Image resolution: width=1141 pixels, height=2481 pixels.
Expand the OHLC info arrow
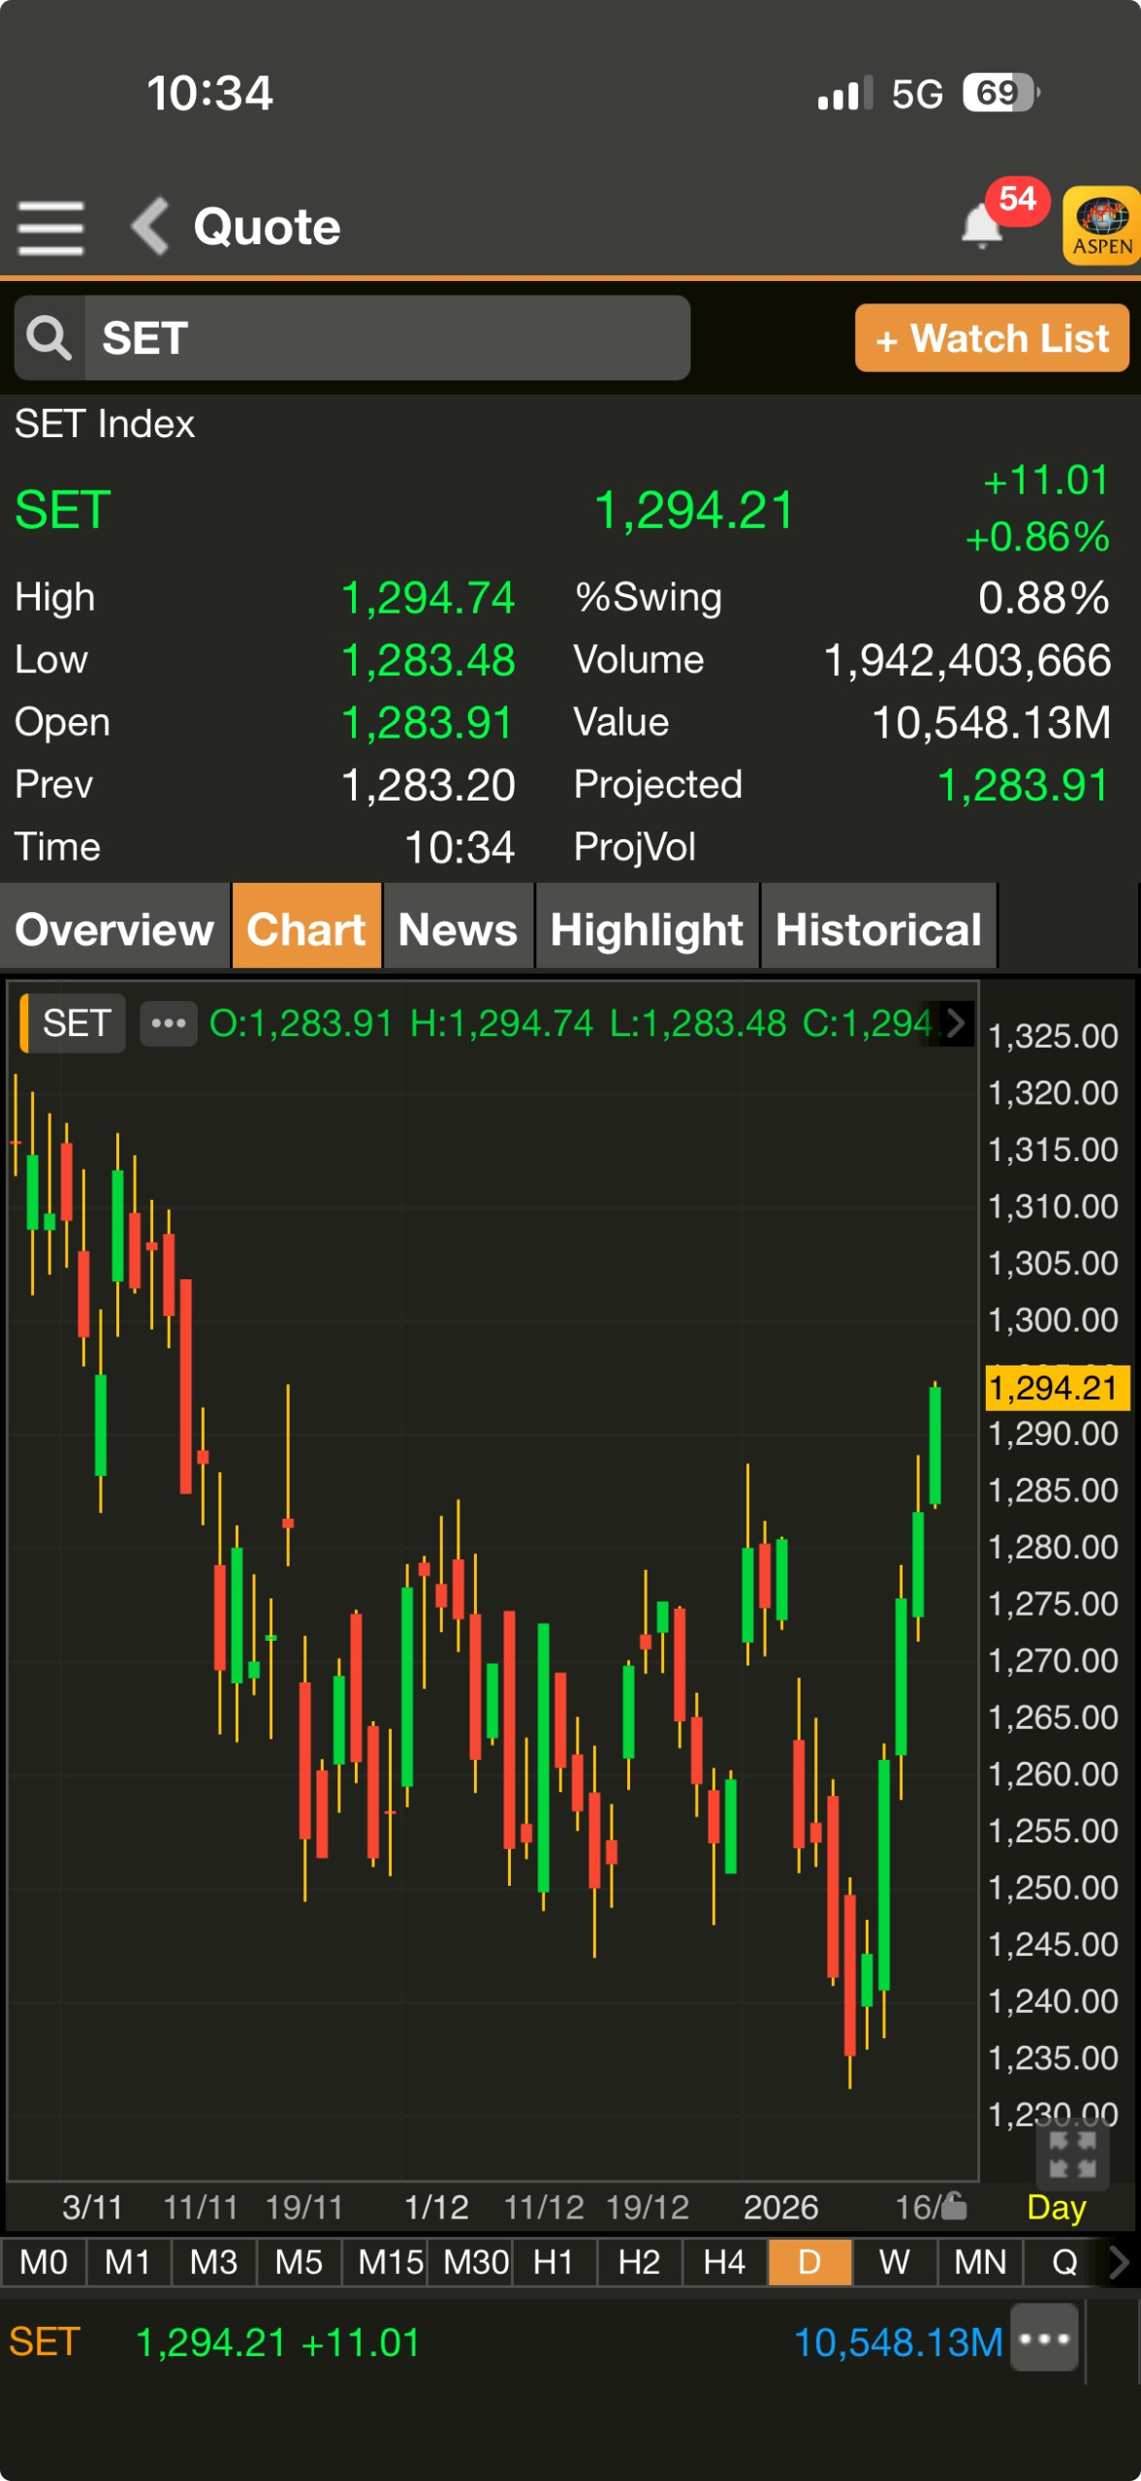click(x=956, y=1023)
